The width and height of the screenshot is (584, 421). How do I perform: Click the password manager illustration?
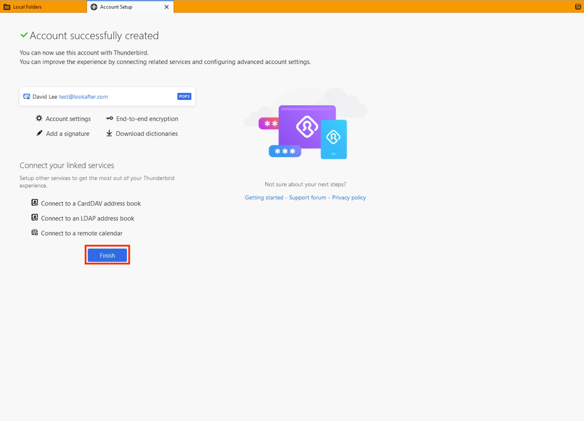coord(306,129)
